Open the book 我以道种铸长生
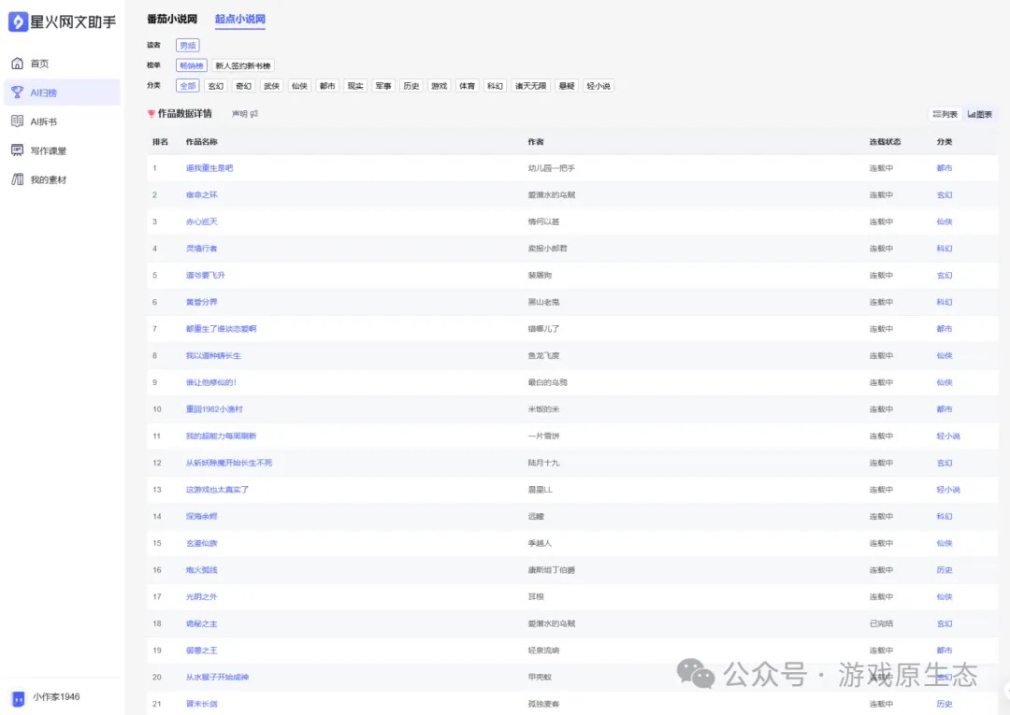 tap(213, 356)
